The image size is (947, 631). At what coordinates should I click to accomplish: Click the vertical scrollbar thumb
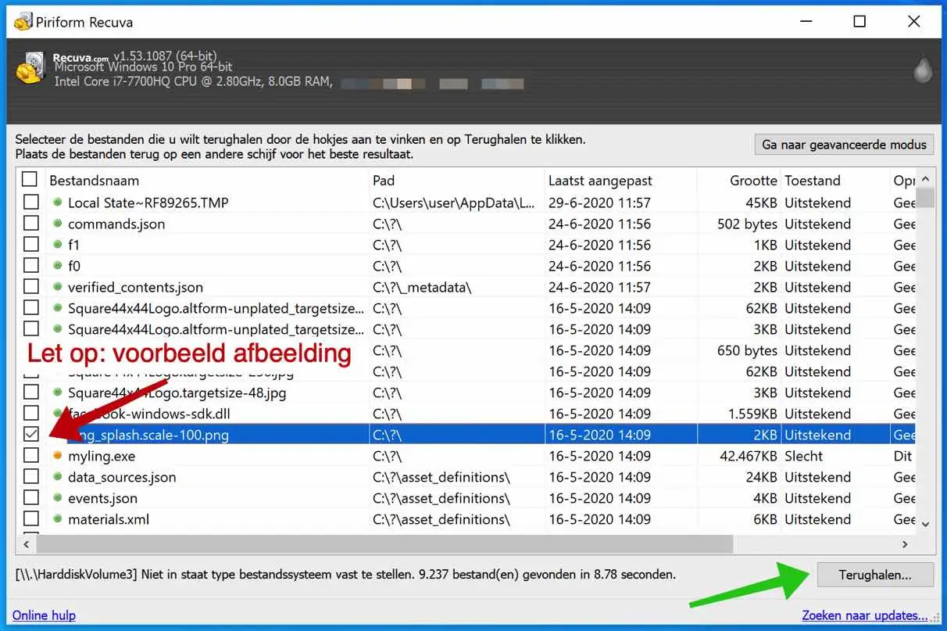(x=926, y=198)
